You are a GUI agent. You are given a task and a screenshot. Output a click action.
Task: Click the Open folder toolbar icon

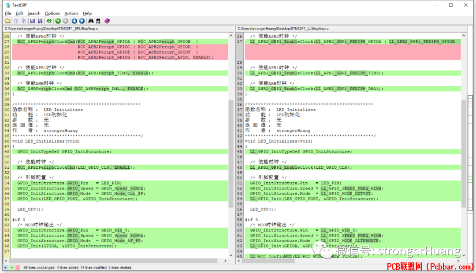[7, 21]
